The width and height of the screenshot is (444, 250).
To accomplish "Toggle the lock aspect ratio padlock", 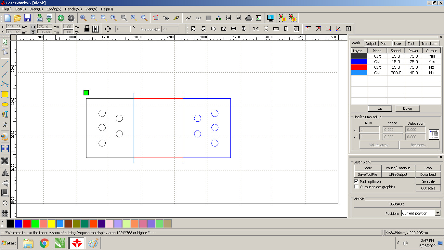I will coord(87,29).
